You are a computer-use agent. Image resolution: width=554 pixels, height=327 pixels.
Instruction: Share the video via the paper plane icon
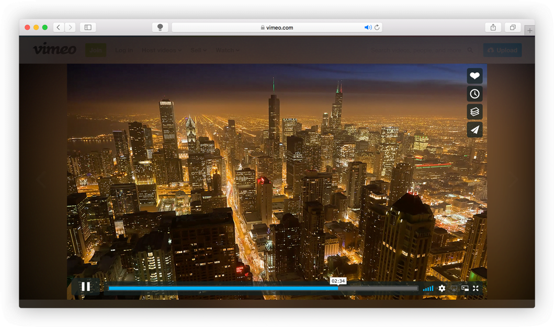tap(474, 129)
